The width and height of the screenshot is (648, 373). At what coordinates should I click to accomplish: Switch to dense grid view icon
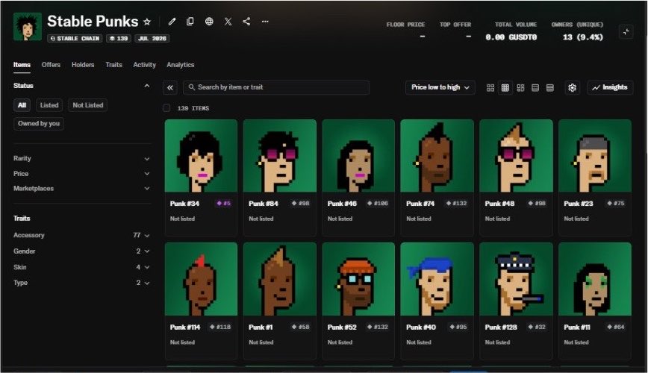coord(505,87)
